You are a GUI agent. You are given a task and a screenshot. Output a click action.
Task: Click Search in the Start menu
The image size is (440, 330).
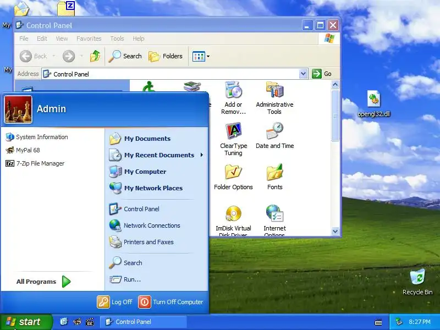(126, 263)
